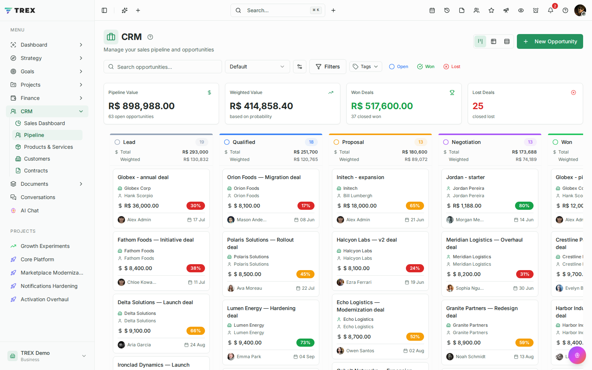Open the notifications bell

pos(551,10)
